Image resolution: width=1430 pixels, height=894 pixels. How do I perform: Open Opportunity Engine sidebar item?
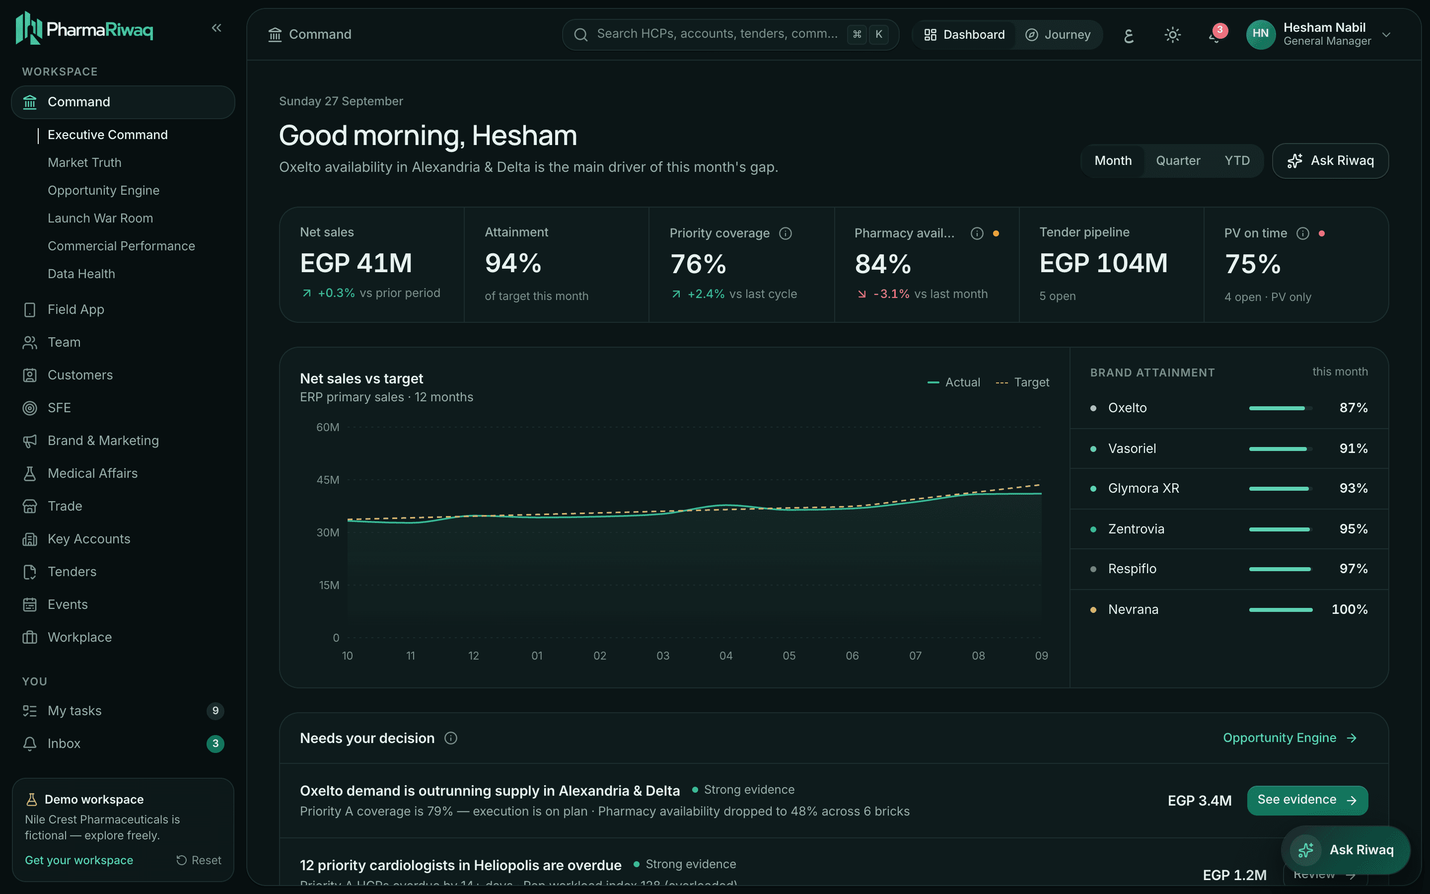pyautogui.click(x=103, y=190)
